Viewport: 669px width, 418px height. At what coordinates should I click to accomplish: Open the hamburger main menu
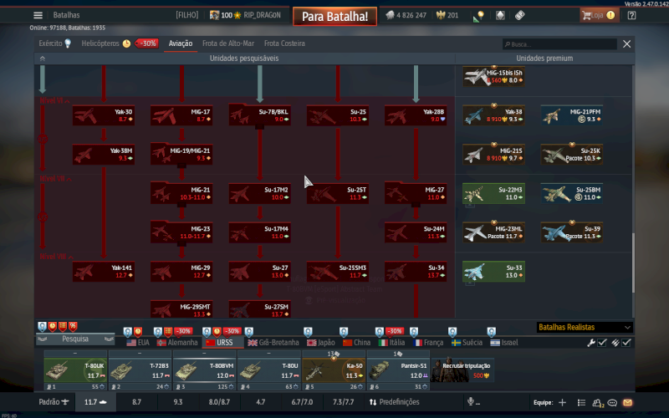(38, 15)
